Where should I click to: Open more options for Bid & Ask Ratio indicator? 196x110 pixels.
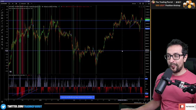pyautogui.click(x=34, y=8)
